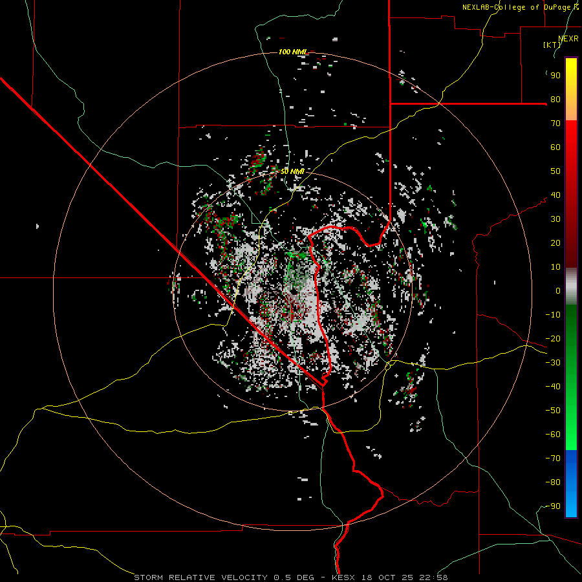Click the KT units label above color scale
582x582 pixels.
click(x=552, y=45)
